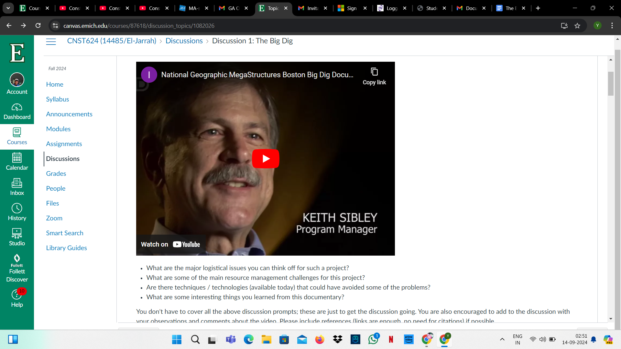Toggle the course navigation hamburger menu
The width and height of the screenshot is (621, 349).
[51, 41]
